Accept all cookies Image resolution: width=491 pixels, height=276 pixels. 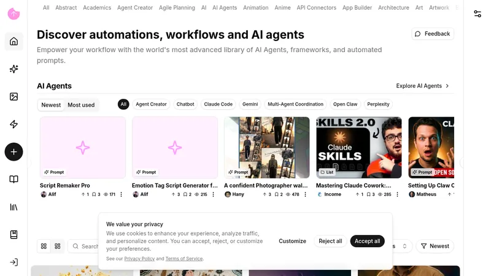(x=367, y=241)
